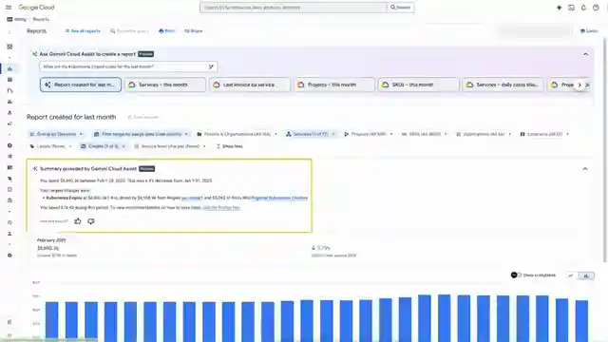
Task: Click the Google Cloud logo
Action: click(x=36, y=8)
